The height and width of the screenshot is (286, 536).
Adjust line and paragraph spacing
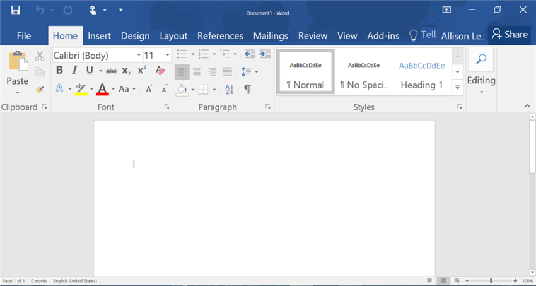(x=246, y=71)
